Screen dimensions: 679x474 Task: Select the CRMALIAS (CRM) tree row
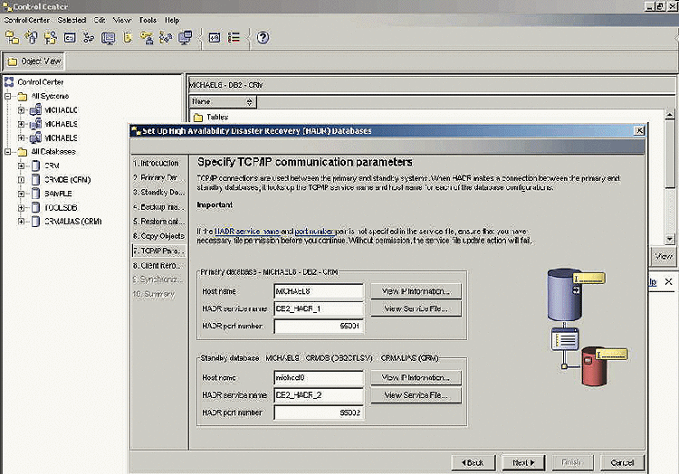pyautogui.click(x=73, y=222)
